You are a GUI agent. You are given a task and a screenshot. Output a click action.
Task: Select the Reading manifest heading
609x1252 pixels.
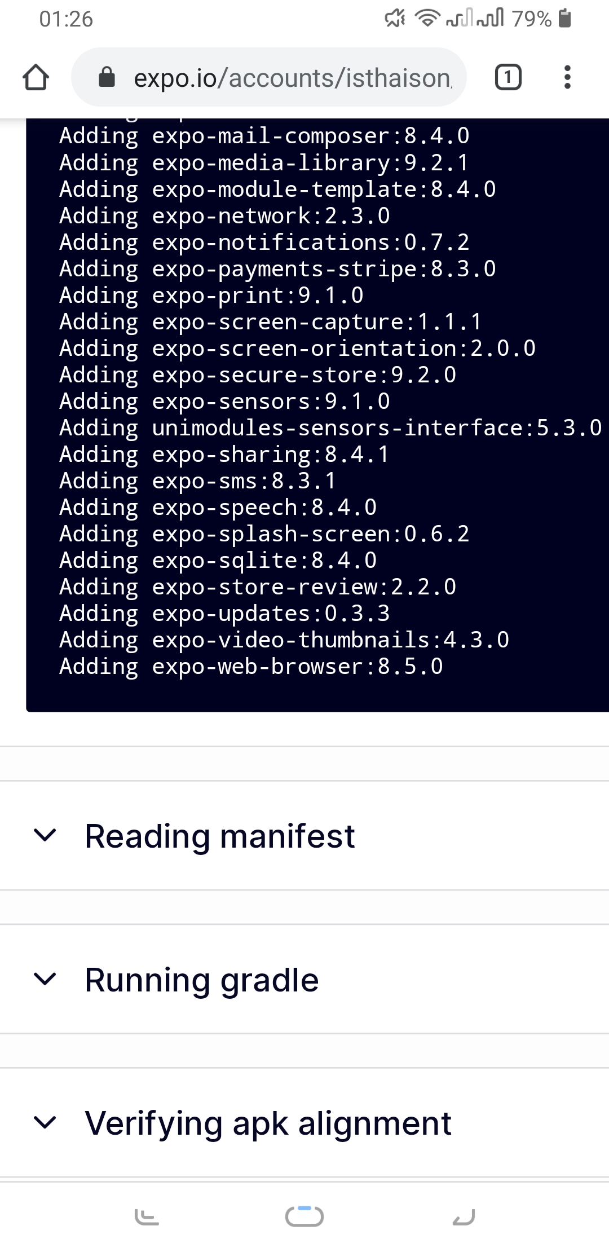point(220,835)
